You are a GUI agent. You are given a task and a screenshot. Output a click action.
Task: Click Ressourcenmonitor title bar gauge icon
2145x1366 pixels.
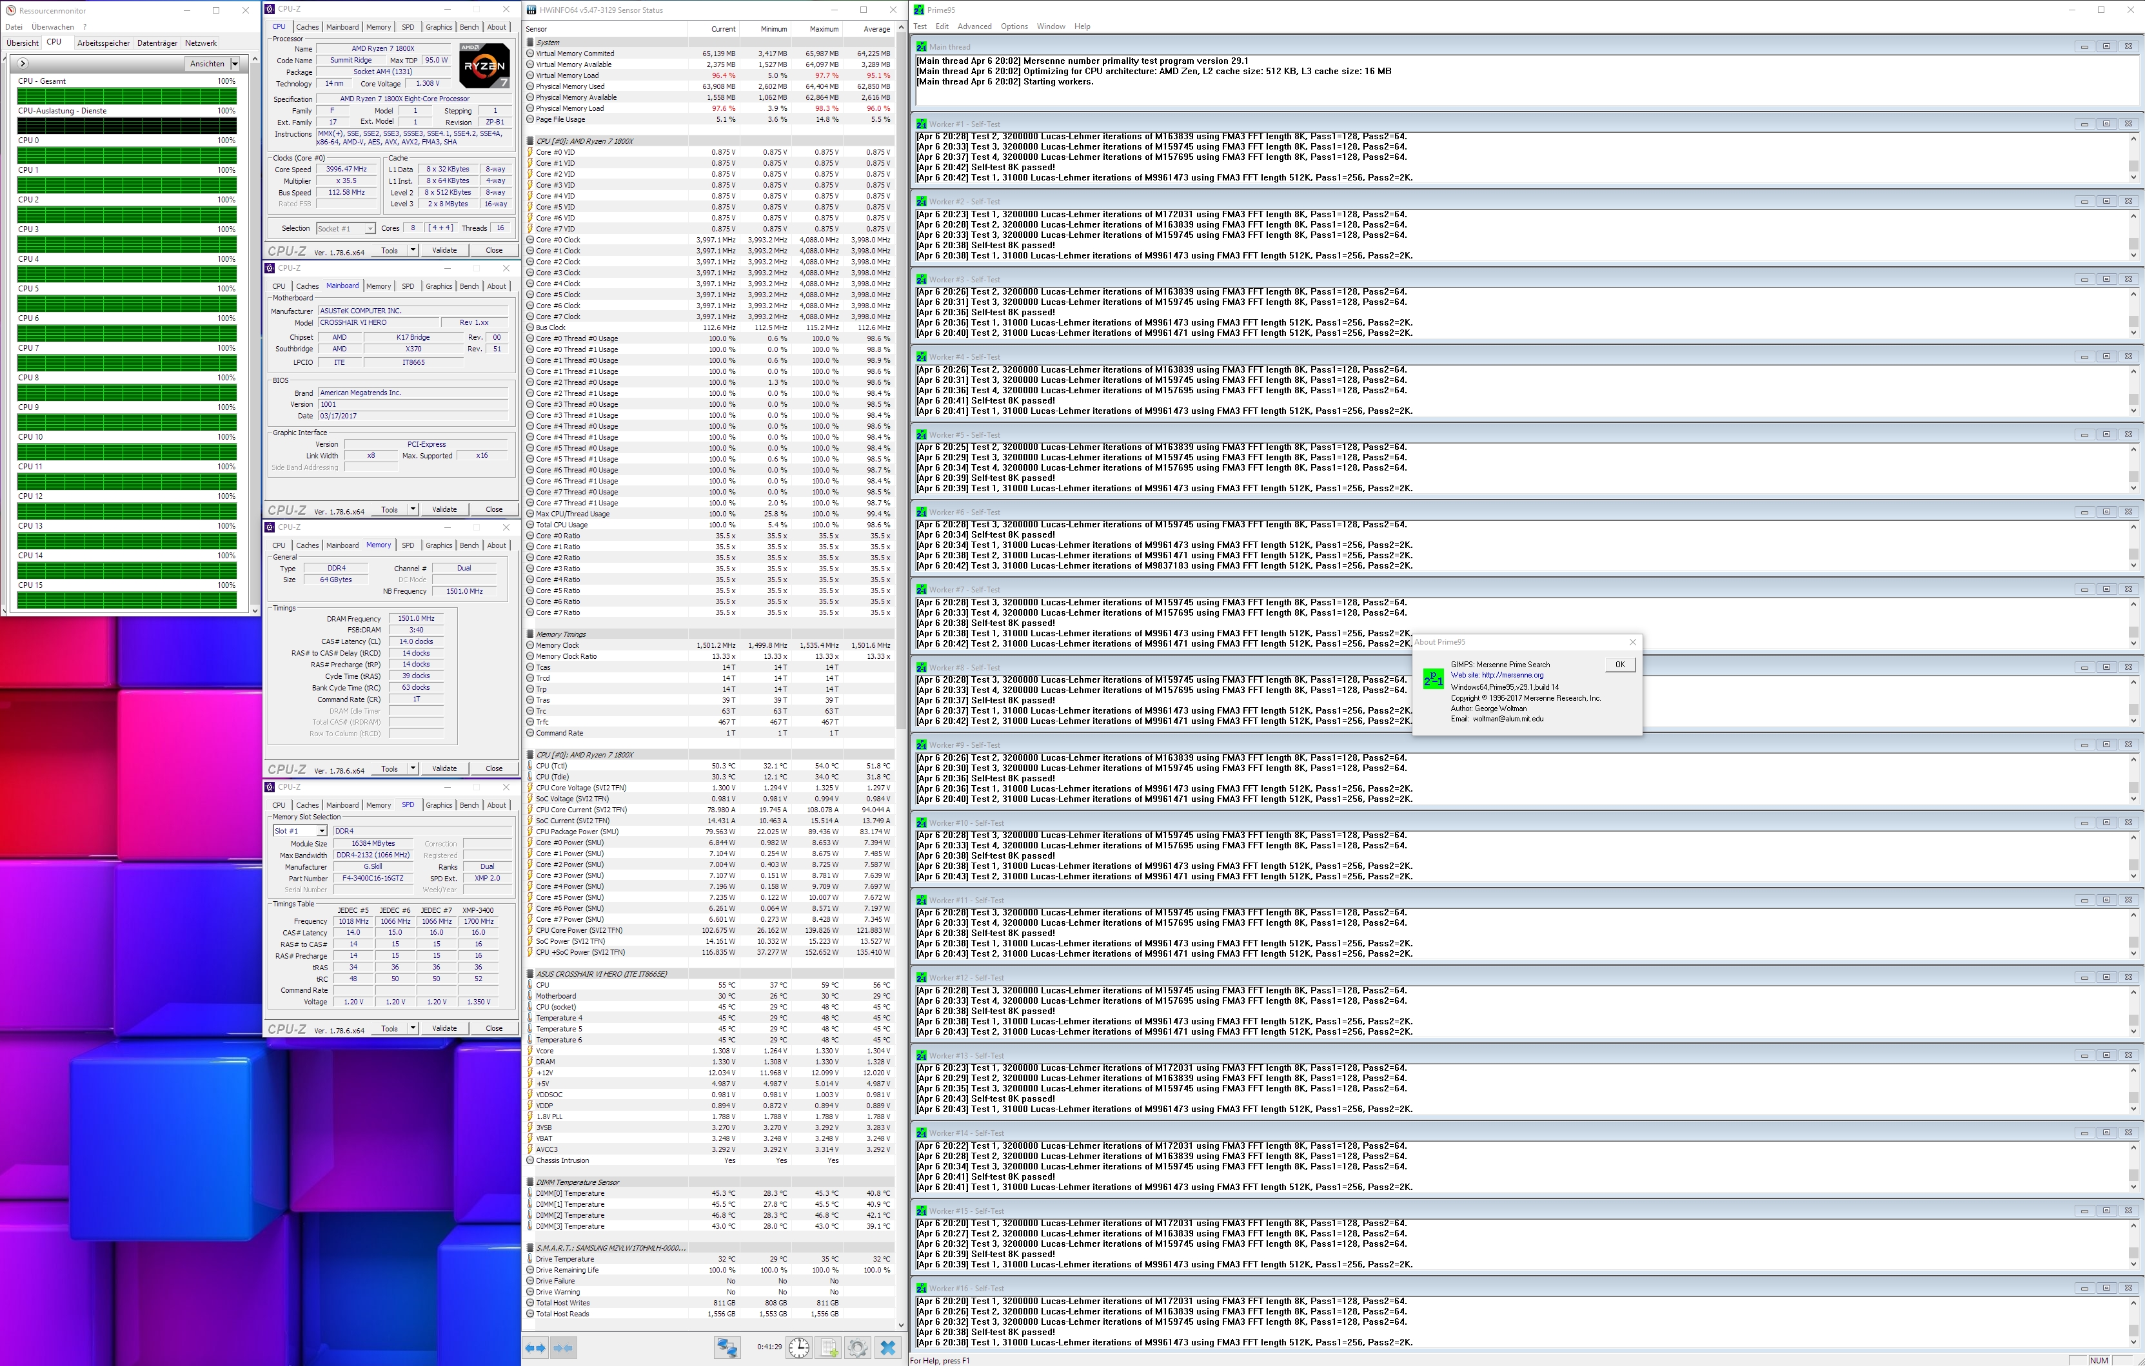coord(10,11)
